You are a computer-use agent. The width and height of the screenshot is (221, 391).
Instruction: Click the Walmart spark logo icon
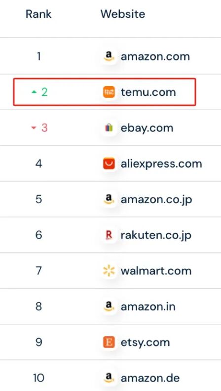(109, 271)
